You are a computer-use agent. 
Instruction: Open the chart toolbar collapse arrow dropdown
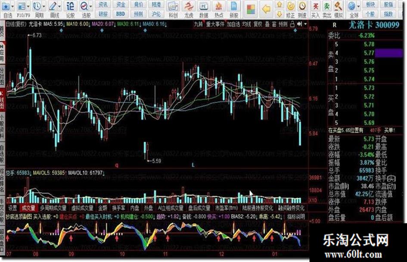tap(305, 25)
